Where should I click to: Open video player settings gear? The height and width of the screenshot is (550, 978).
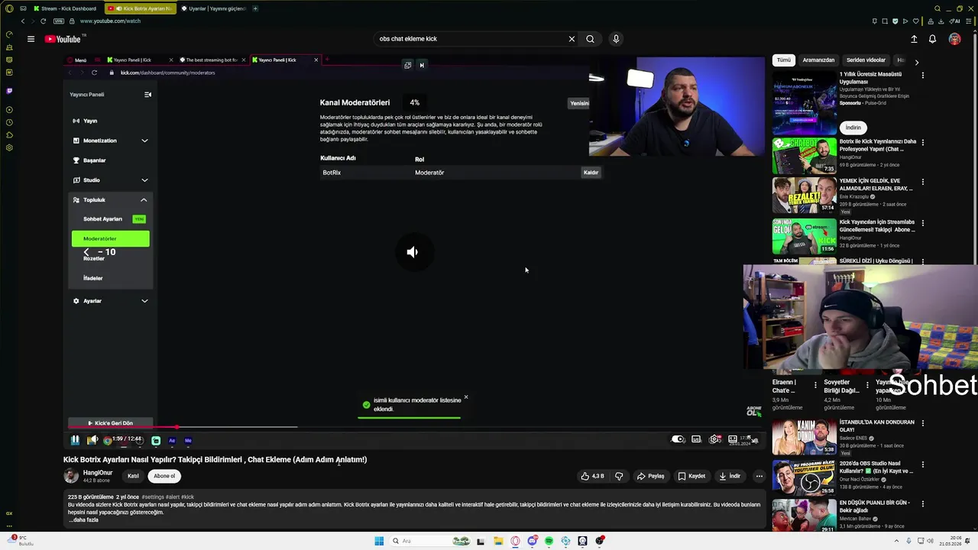coord(715,439)
